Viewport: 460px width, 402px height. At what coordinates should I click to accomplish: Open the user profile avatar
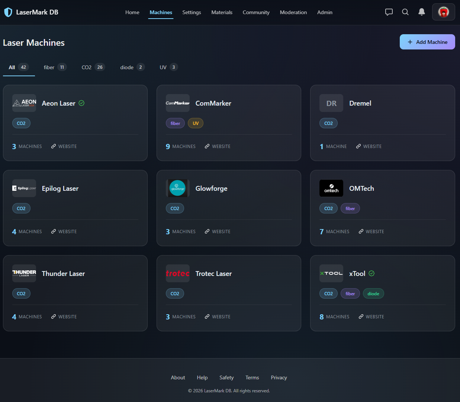tap(443, 12)
